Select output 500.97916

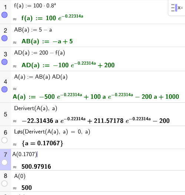[36, 166]
